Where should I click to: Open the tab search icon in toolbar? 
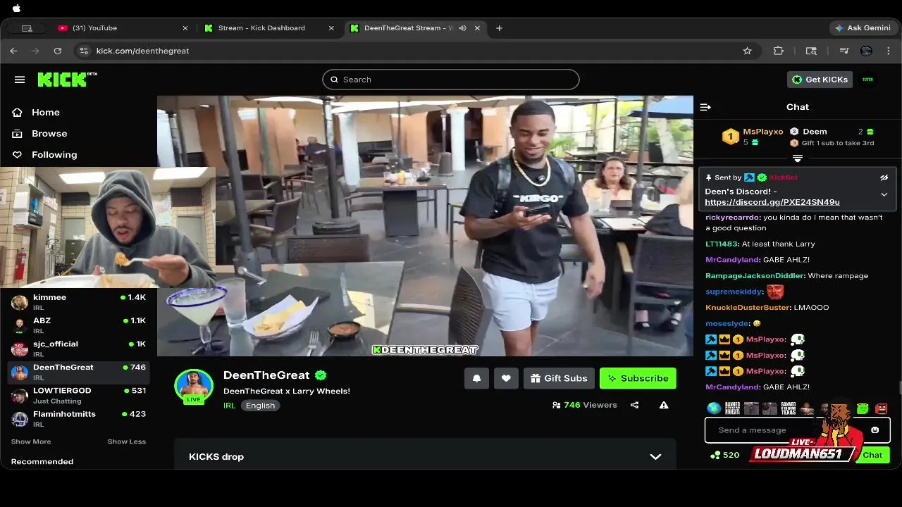coord(811,51)
